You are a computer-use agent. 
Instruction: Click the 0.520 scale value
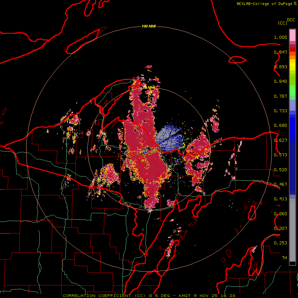280,170
